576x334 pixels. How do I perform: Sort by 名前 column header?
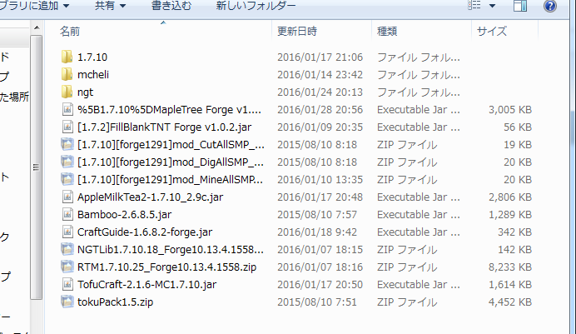click(x=70, y=31)
